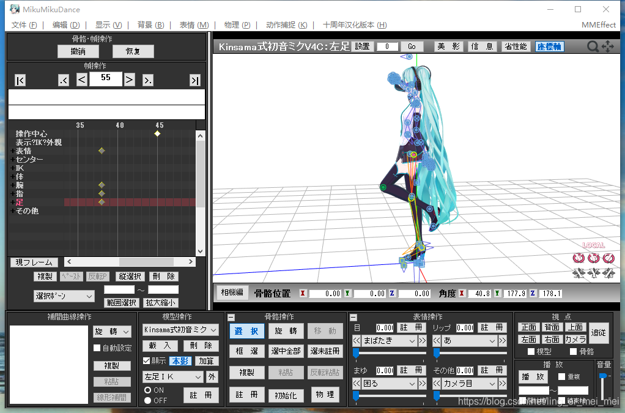
Task: Click the frame number field showing 55
Action: coord(106,79)
